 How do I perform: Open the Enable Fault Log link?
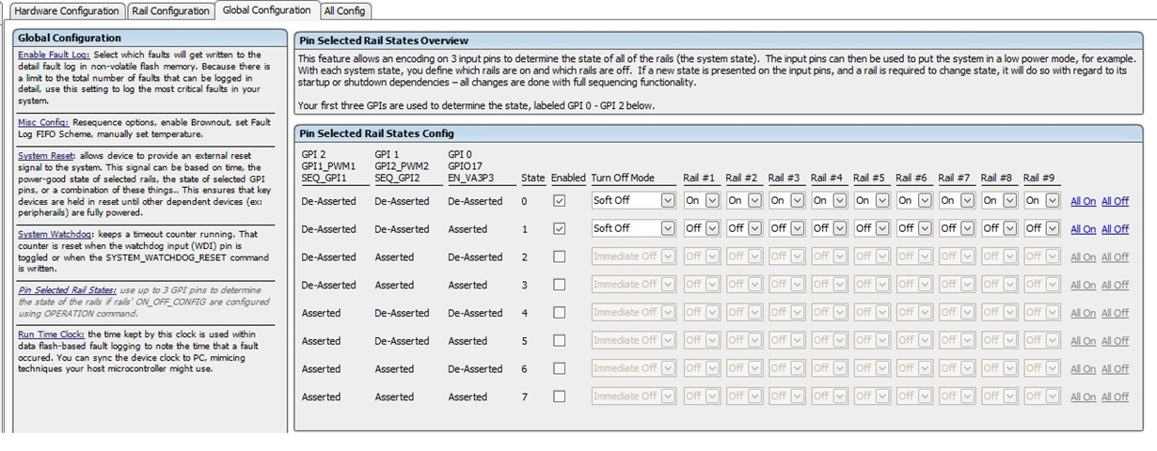coord(53,55)
